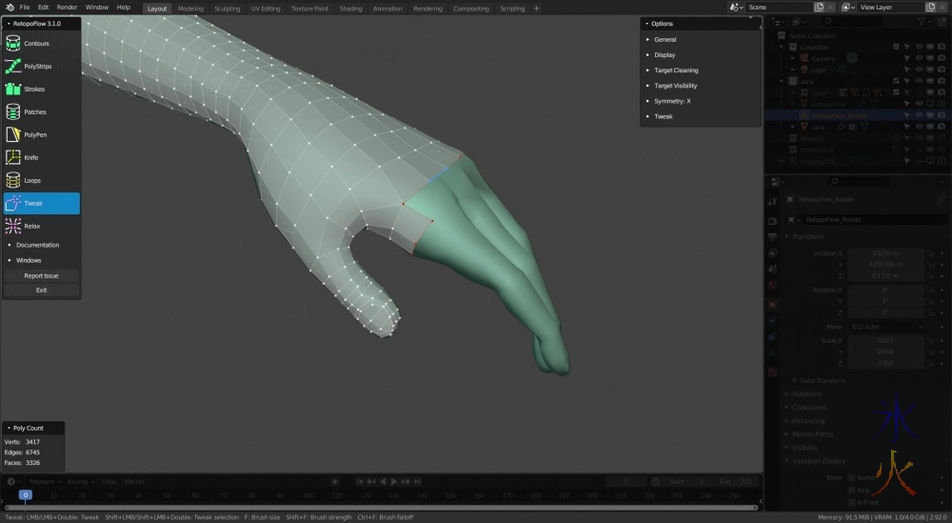Expand the Target Cleaning options section
The width and height of the screenshot is (952, 523).
pos(675,70)
